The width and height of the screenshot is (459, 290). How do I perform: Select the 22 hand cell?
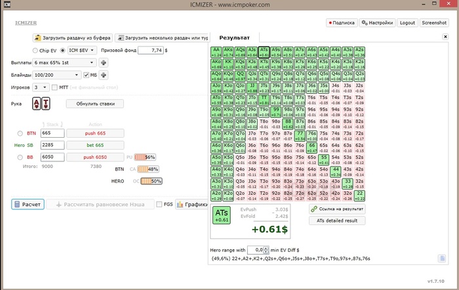(359, 196)
